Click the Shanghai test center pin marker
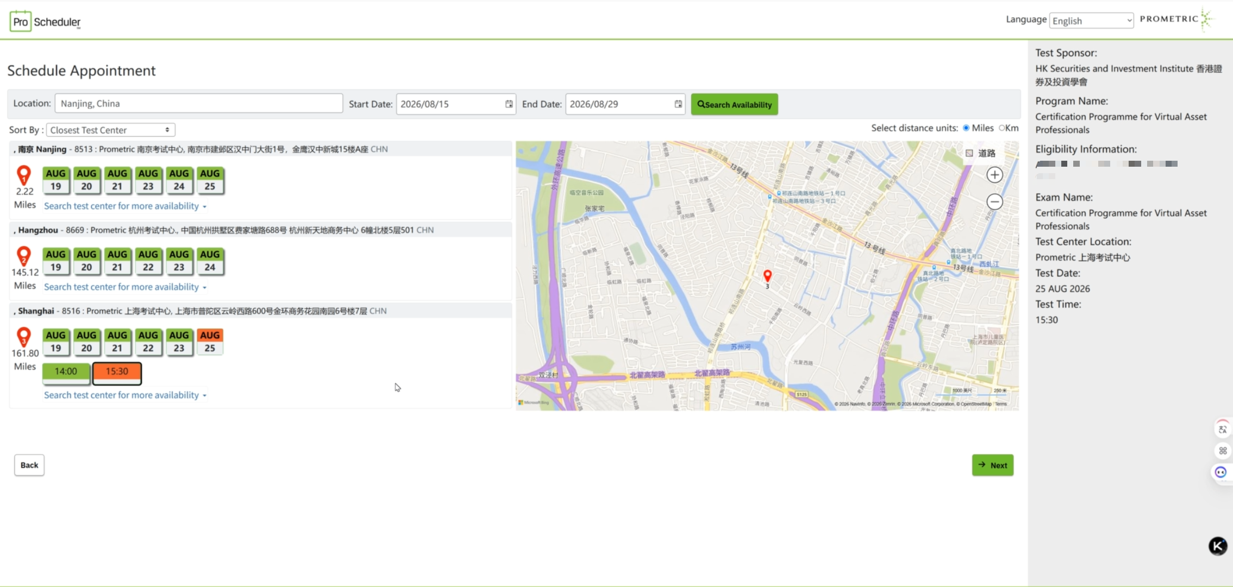1233x587 pixels. (23, 337)
